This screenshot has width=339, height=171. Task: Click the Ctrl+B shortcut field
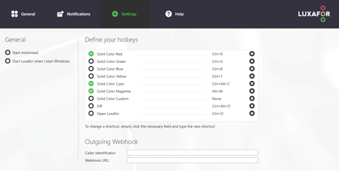click(x=217, y=69)
